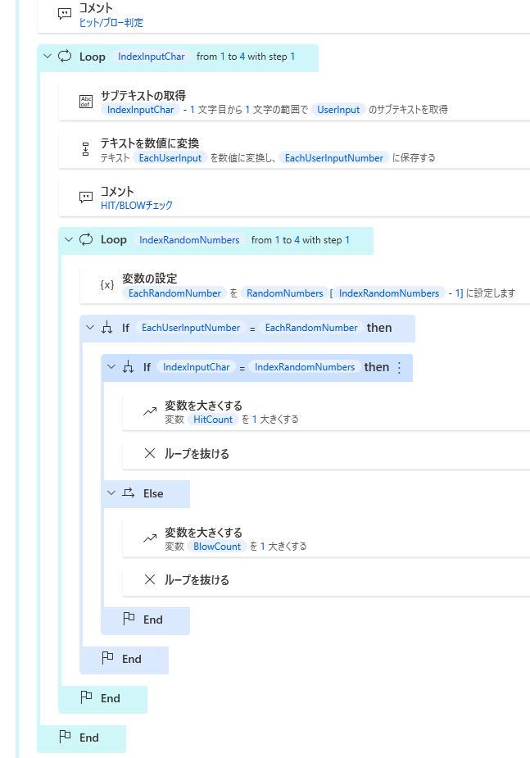Click the flag icon of the End below BlowCount exit
The height and width of the screenshot is (758, 530).
click(129, 619)
